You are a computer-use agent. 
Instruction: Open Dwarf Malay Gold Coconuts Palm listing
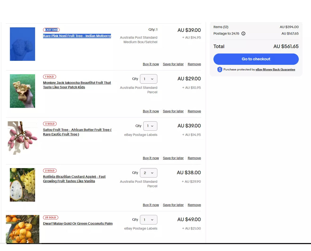(78, 223)
